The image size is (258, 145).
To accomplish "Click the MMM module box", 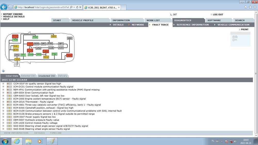I will click(37, 44).
